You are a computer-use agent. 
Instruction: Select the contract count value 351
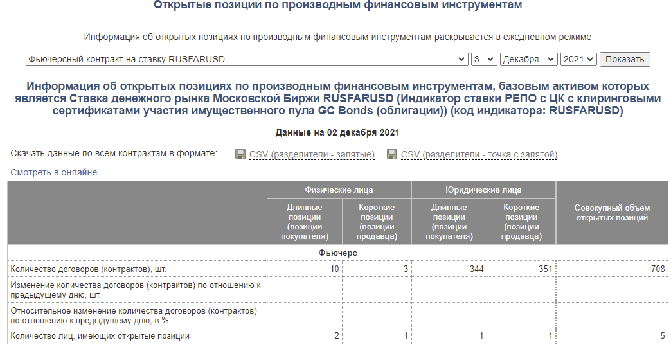point(545,269)
